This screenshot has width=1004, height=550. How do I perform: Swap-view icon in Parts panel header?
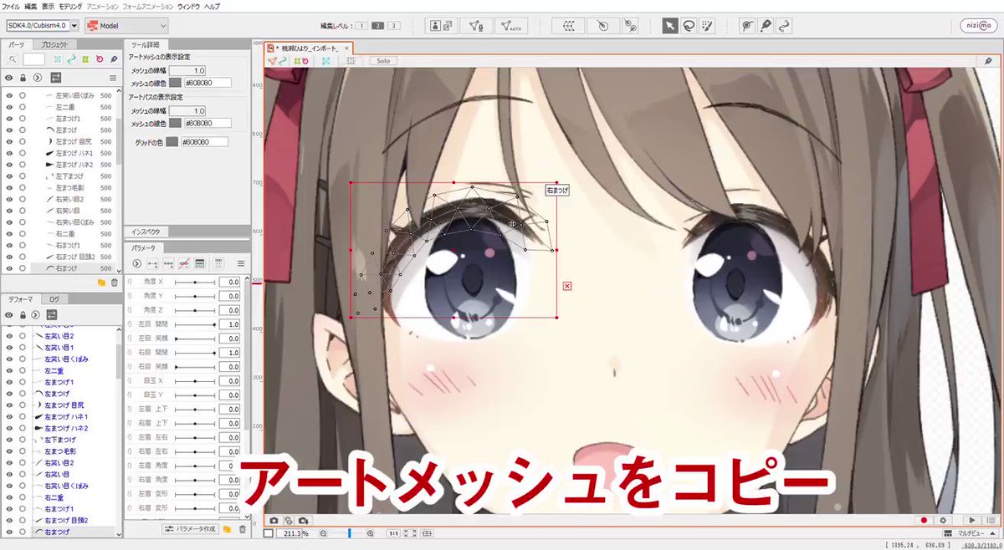pos(56,78)
